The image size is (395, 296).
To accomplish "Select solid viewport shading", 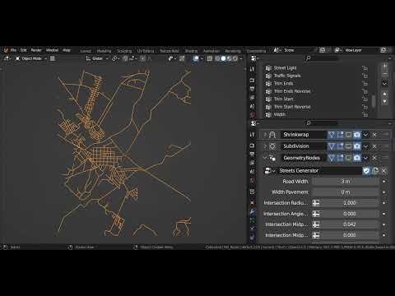I will tap(223, 58).
